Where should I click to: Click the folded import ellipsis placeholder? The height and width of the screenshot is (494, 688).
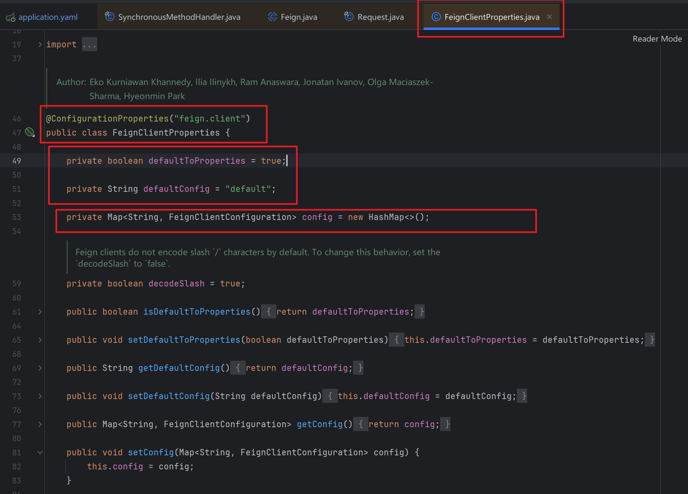click(89, 44)
